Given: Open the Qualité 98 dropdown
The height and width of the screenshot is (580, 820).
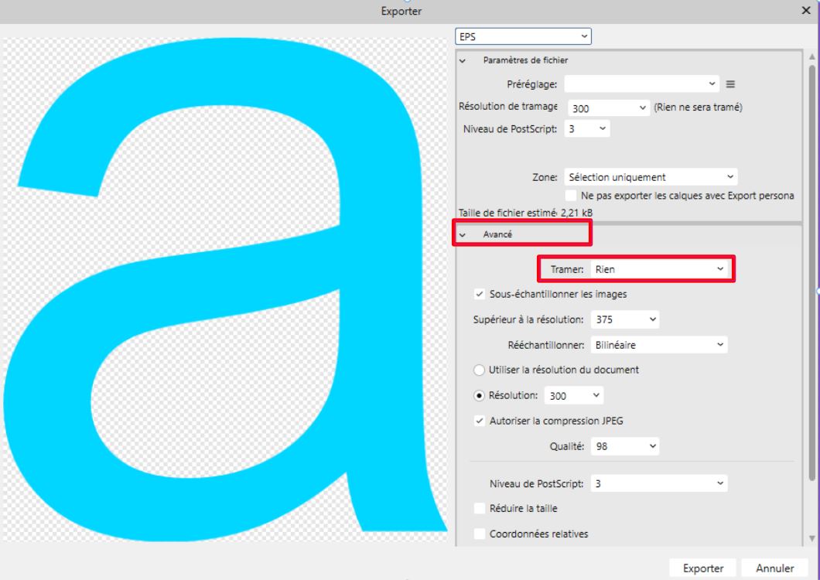Looking at the screenshot, I should pyautogui.click(x=625, y=447).
